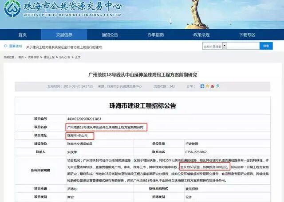
Task: Click the 来源：珠海市公共资源交易中心 text
Action: (x=120, y=86)
